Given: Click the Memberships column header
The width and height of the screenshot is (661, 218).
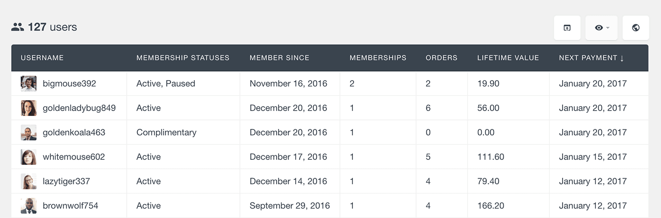Looking at the screenshot, I should pyautogui.click(x=378, y=58).
